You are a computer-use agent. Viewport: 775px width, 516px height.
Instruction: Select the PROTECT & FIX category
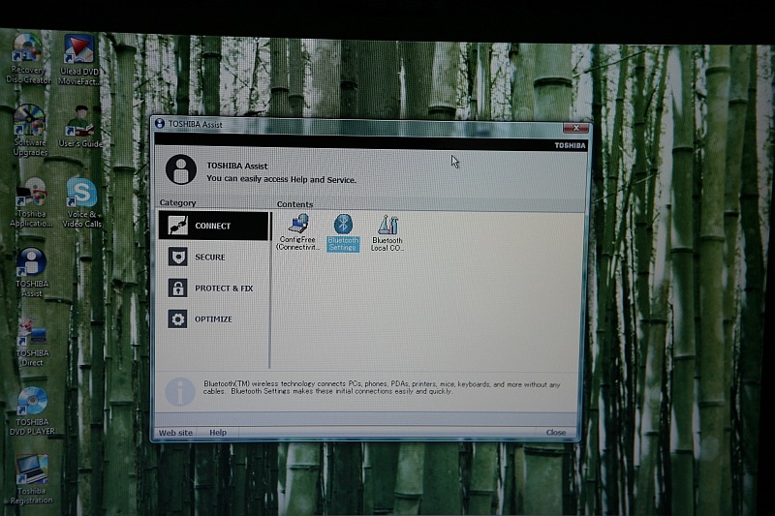(213, 288)
